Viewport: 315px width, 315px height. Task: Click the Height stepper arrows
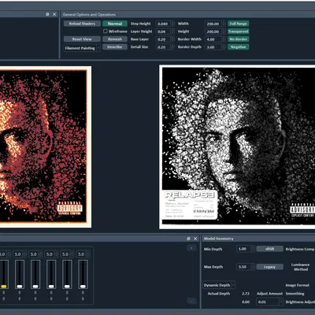pyautogui.click(x=224, y=31)
